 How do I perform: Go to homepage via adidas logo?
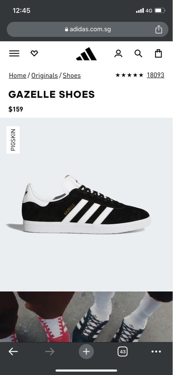[86, 54]
